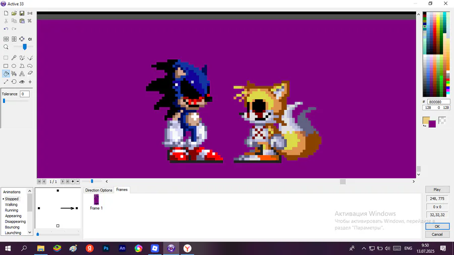Open the Import image folder icon
Screen dimensions: 454x255
coord(14,13)
